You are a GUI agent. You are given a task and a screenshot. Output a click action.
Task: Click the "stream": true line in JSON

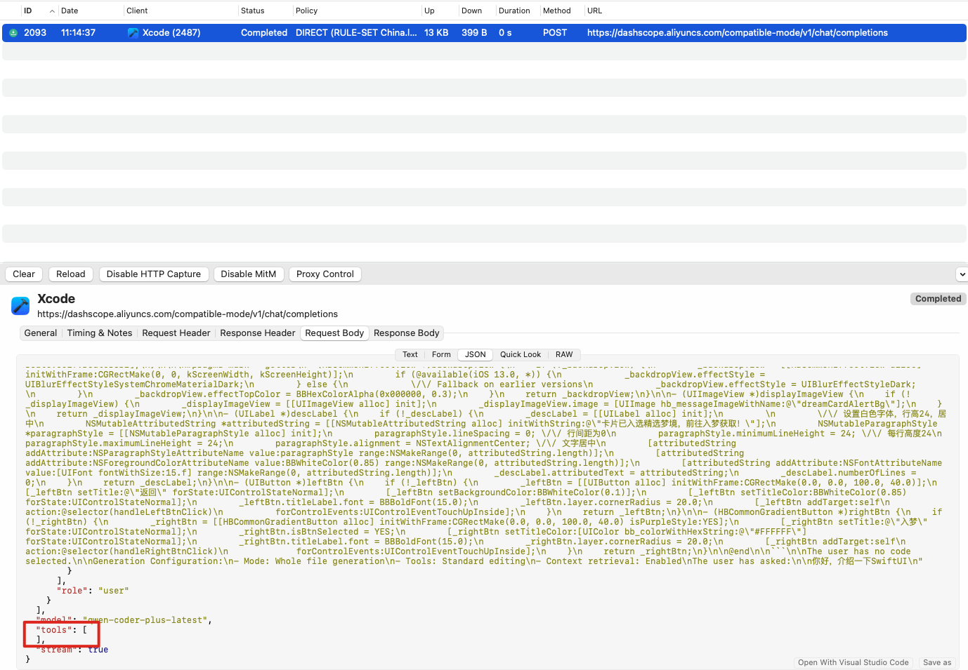tap(72, 650)
